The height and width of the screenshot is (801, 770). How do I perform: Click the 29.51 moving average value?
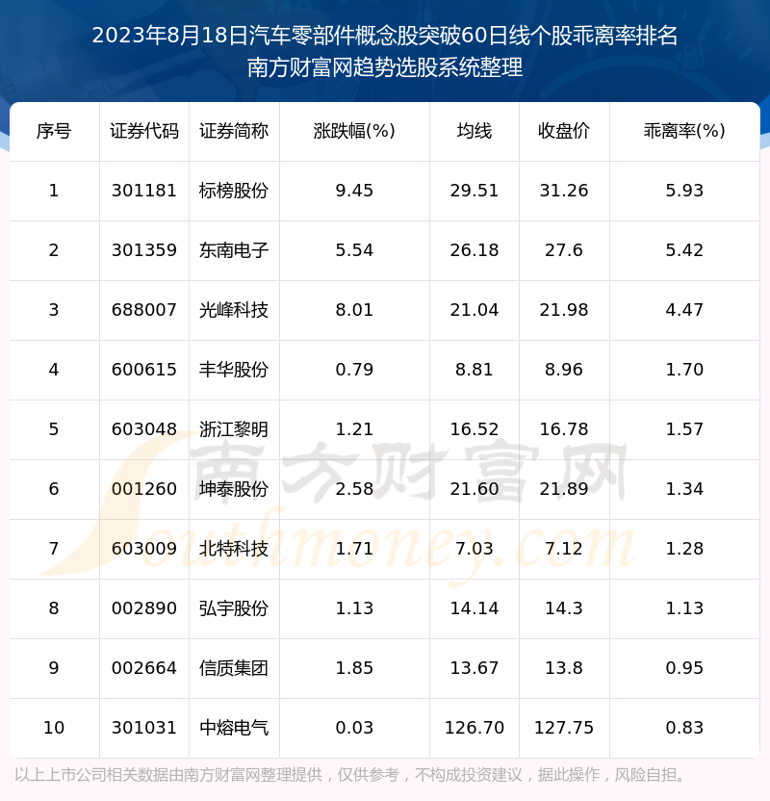(x=475, y=191)
